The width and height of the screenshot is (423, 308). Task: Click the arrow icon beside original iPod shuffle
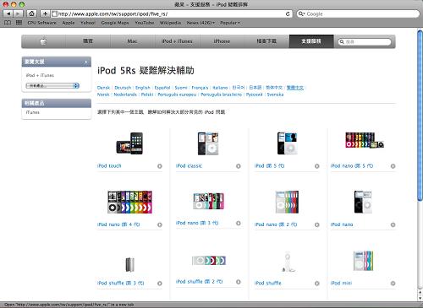coord(317,284)
